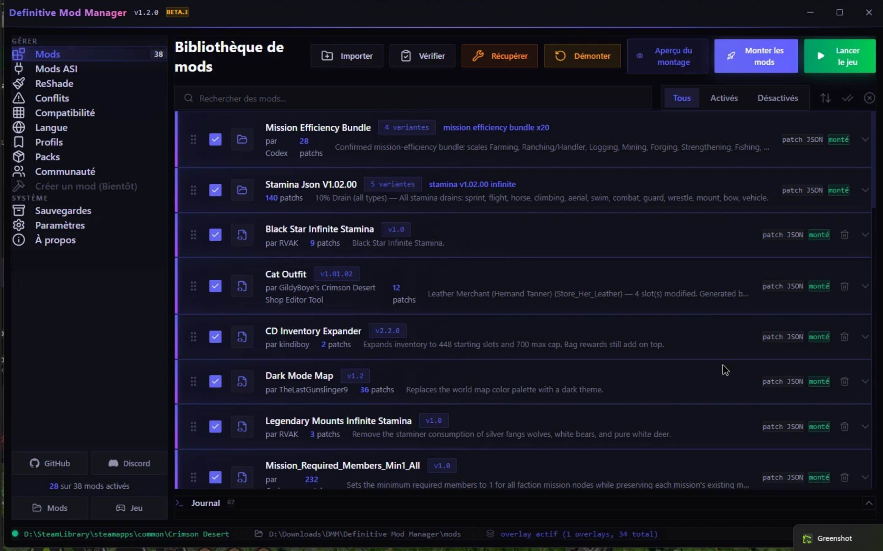Disable the Cat Outfit mod

point(215,286)
